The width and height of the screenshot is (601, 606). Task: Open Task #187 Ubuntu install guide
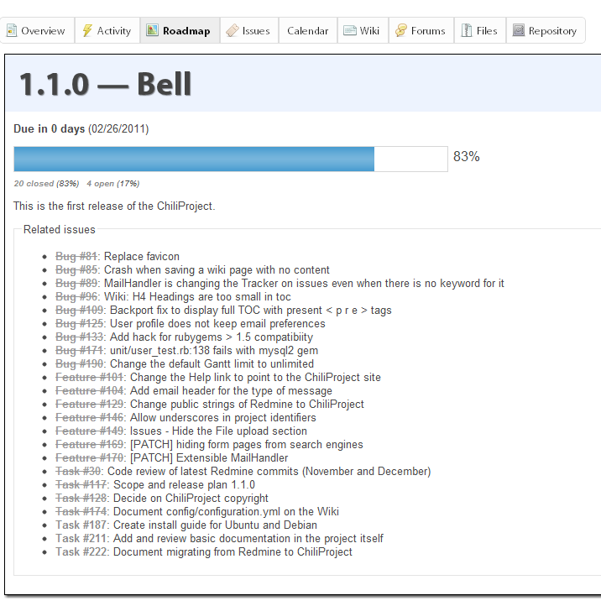pyautogui.click(x=82, y=525)
